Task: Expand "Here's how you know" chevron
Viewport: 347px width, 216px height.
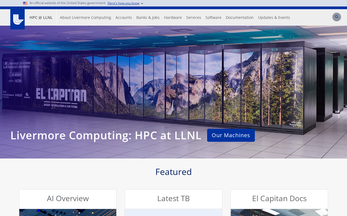Action: pyautogui.click(x=142, y=4)
